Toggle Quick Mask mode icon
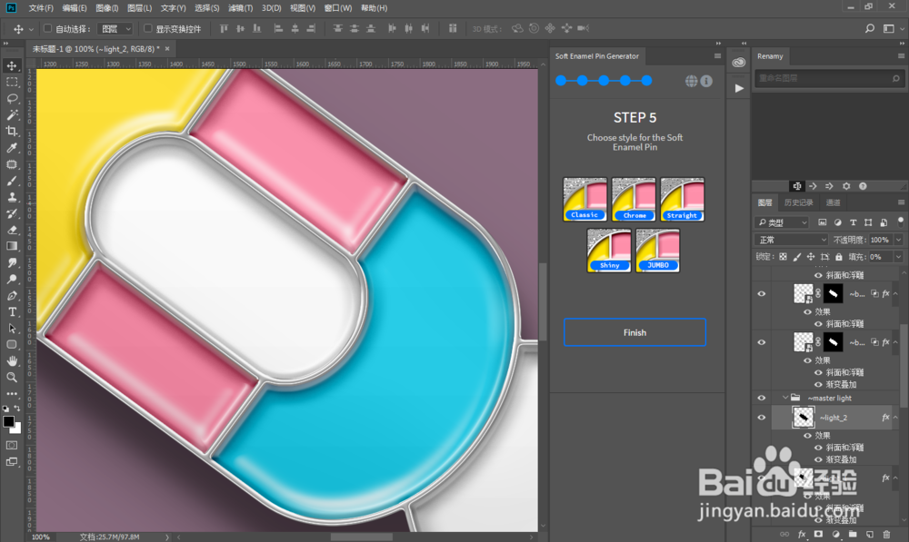The width and height of the screenshot is (909, 542). click(x=12, y=445)
